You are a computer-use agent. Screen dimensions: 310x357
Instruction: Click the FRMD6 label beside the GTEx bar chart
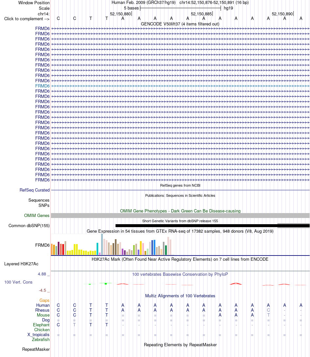tap(42, 245)
